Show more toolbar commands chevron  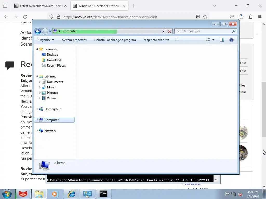click(176, 40)
